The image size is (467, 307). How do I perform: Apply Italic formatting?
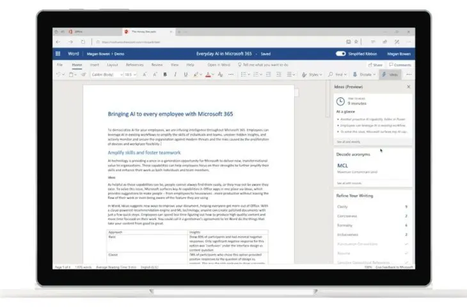click(x=175, y=74)
